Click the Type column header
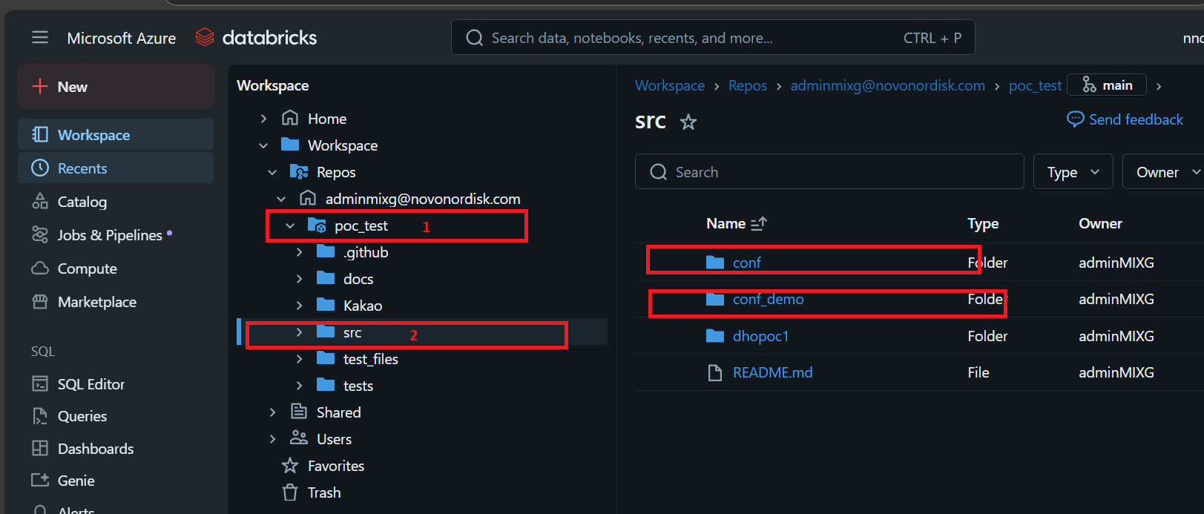Image resolution: width=1204 pixels, height=514 pixels. (983, 223)
